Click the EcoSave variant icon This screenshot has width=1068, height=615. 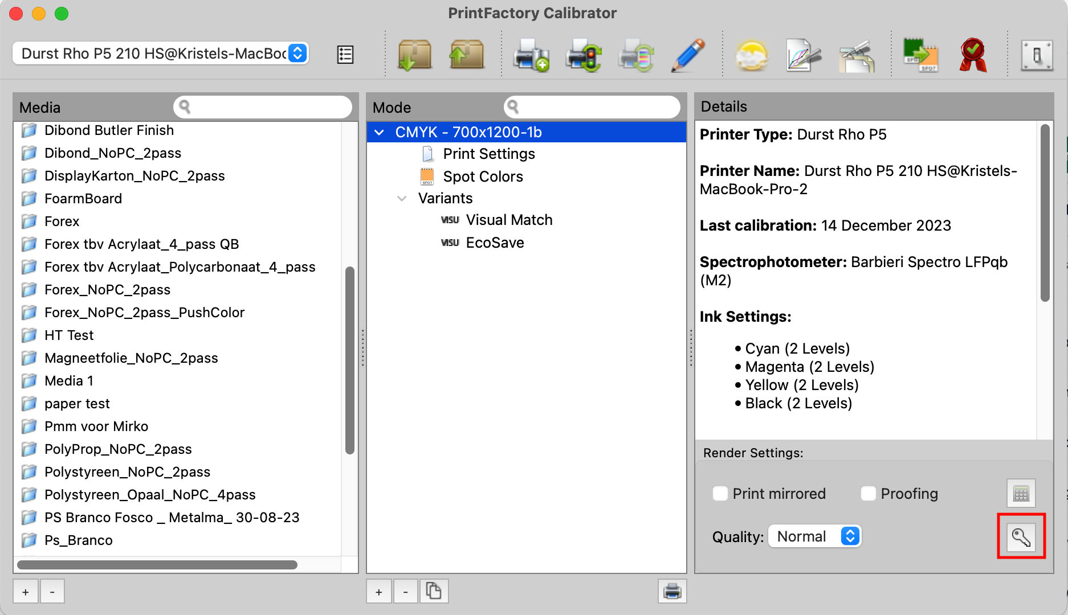tap(450, 243)
